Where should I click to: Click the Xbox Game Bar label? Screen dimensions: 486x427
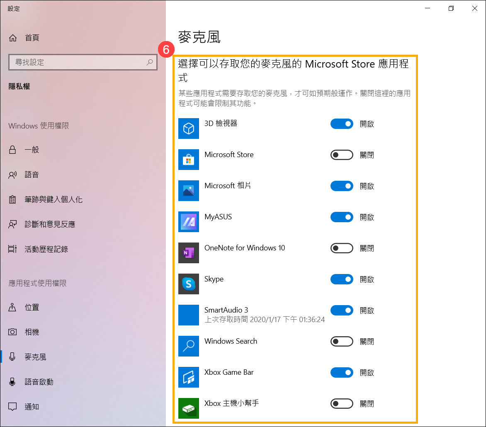point(229,372)
